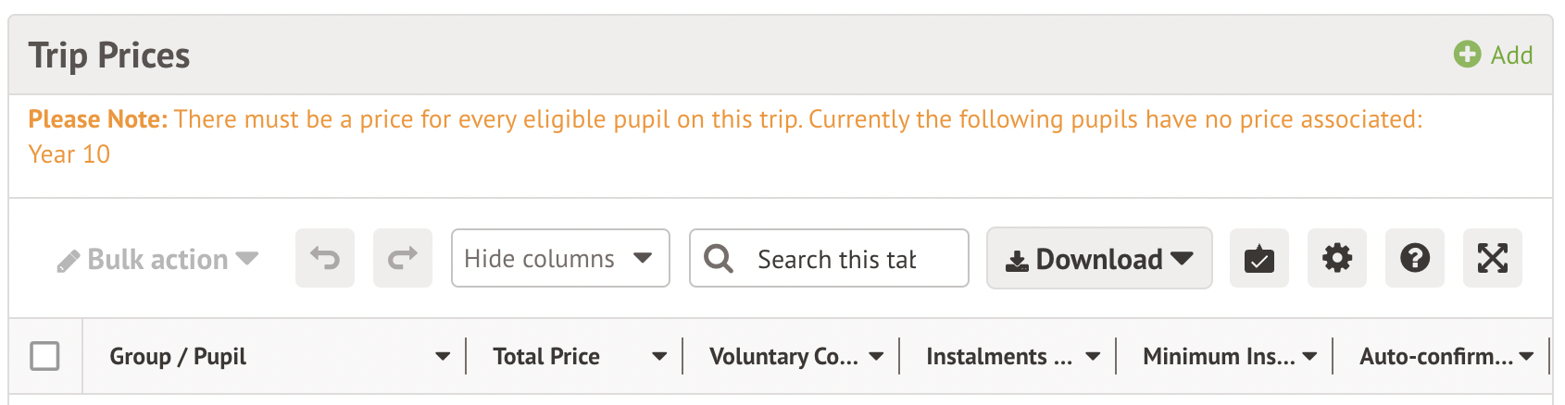Open Auto-confirm column menu arrow
This screenshot has width=1565, height=405.
click(x=1526, y=357)
